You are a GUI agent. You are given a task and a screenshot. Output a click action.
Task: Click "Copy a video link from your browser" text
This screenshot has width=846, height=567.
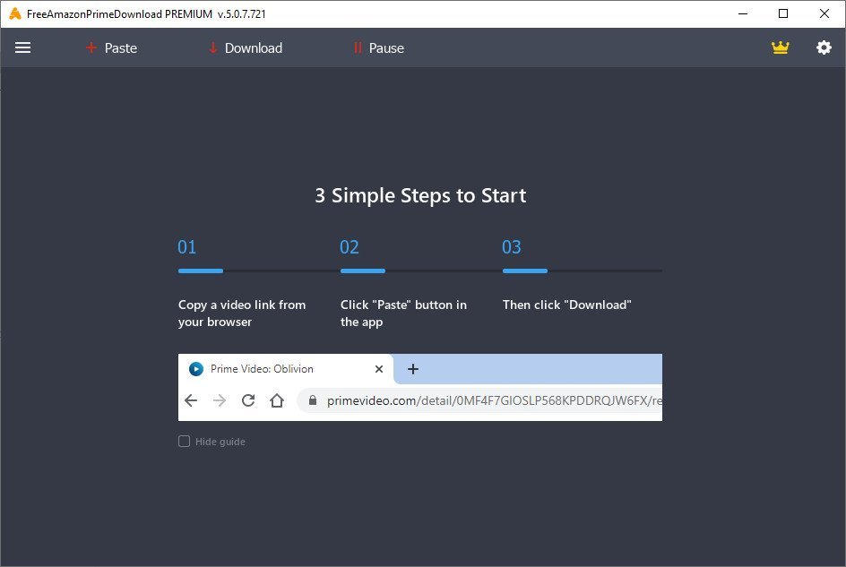point(242,314)
